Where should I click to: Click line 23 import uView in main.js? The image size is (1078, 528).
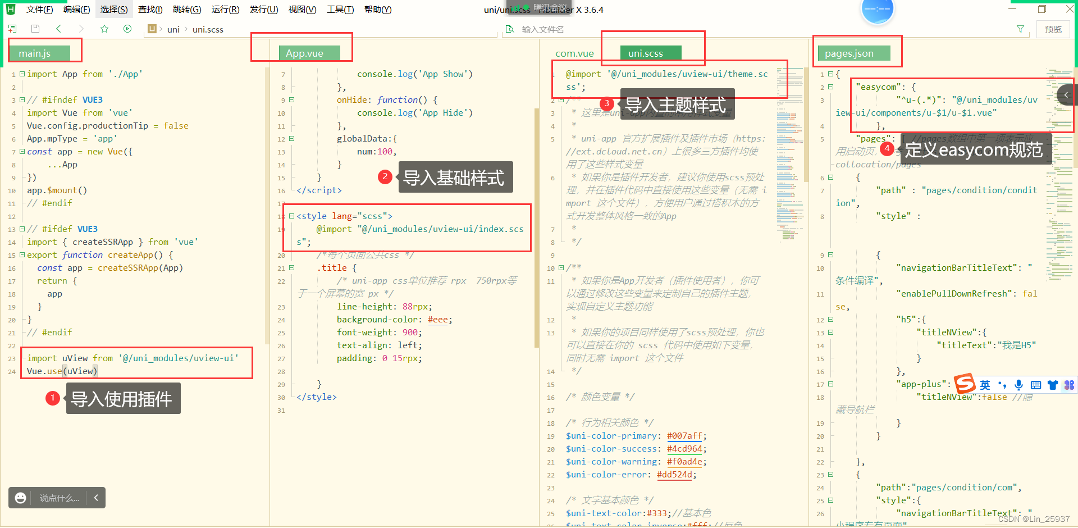pos(133,358)
